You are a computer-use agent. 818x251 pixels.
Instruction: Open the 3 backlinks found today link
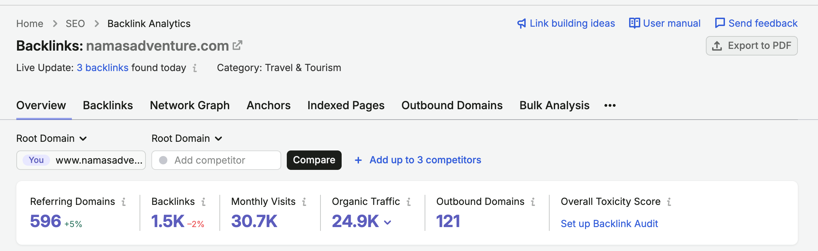point(103,68)
